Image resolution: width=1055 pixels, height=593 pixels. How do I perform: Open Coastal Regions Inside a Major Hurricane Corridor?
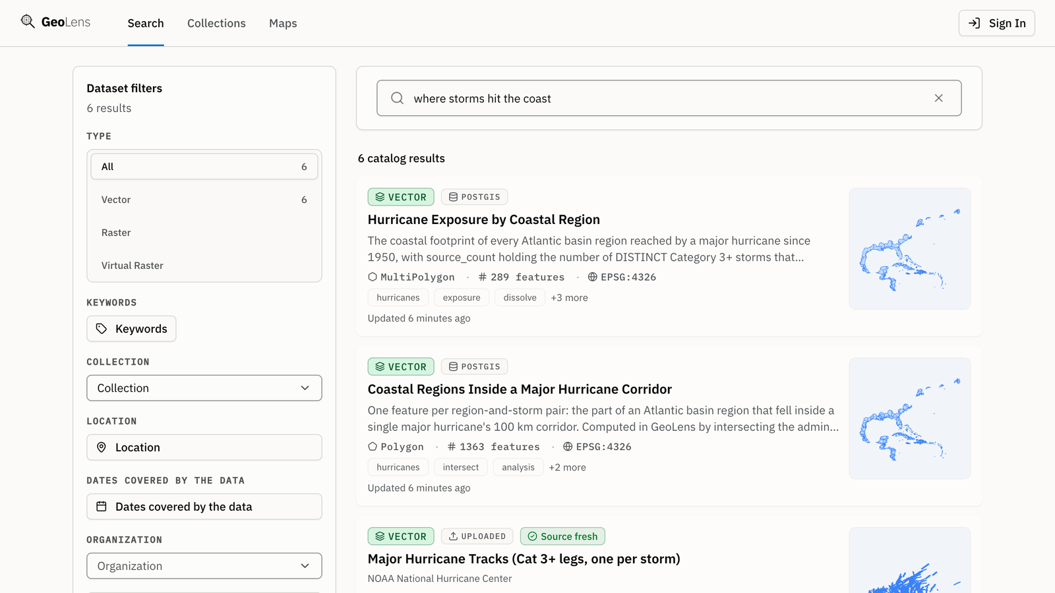[x=520, y=389]
